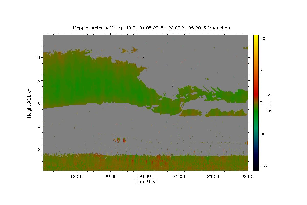Screen dimensions: 307x205
Task: Click the plot title 'Doppler Velocity VELg'
Action: pyautogui.click(x=98, y=28)
